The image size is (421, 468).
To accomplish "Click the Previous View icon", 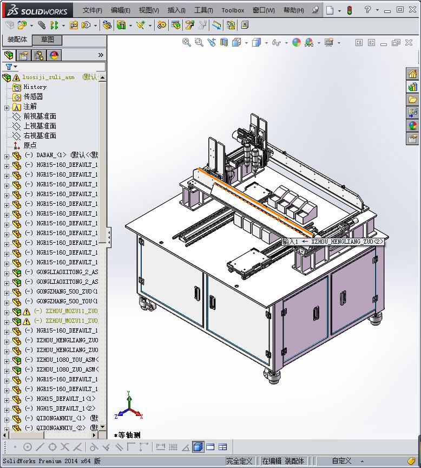I will (212, 42).
